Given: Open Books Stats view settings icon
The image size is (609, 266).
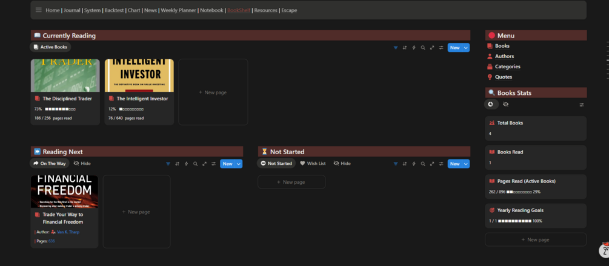Looking at the screenshot, I should tap(581, 105).
